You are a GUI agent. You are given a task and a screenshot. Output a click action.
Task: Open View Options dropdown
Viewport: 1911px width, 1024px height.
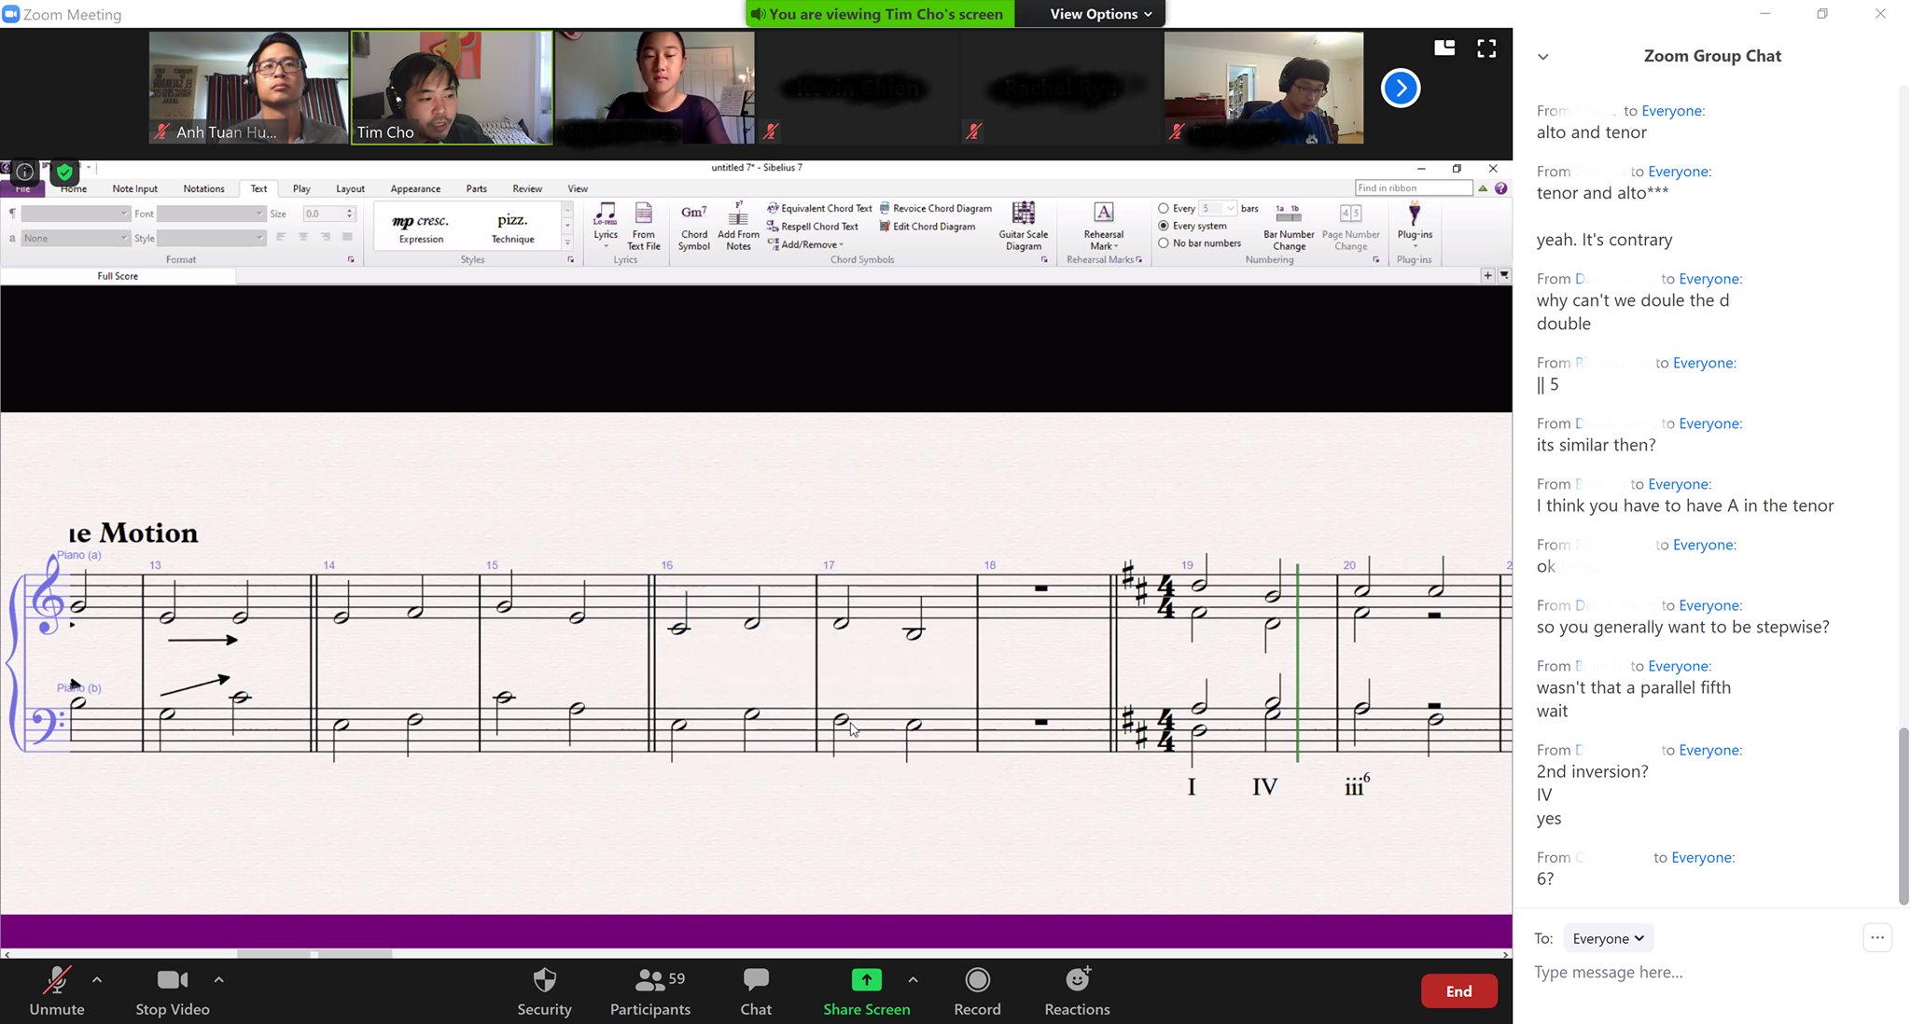point(1101,14)
